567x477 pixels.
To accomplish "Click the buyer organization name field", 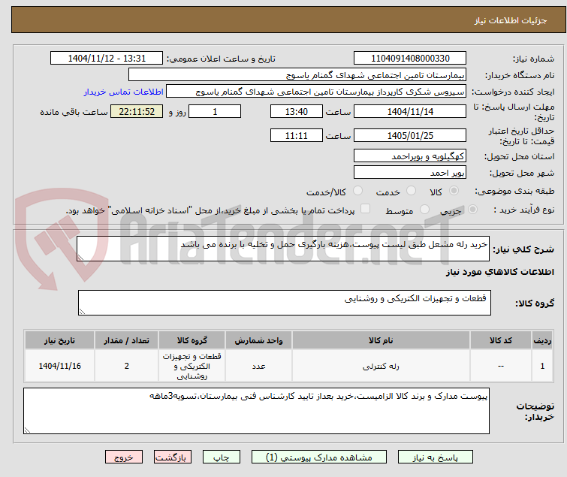I will 297,75.
